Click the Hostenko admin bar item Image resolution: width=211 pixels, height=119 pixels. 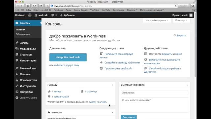tap(20, 15)
